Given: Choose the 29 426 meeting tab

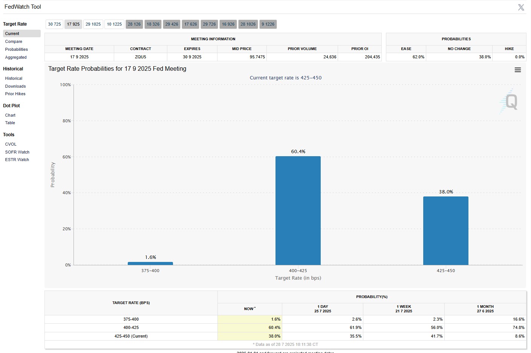Looking at the screenshot, I should pos(172,24).
